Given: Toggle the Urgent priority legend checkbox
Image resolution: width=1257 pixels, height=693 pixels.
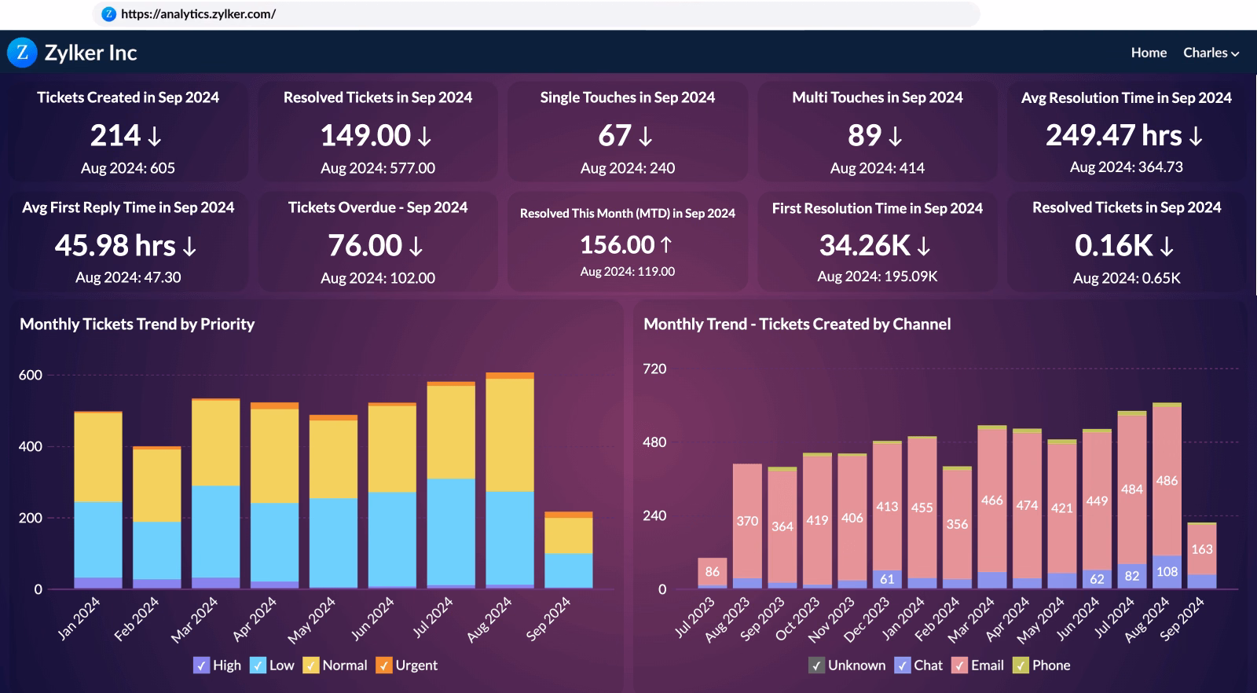Looking at the screenshot, I should (x=383, y=665).
